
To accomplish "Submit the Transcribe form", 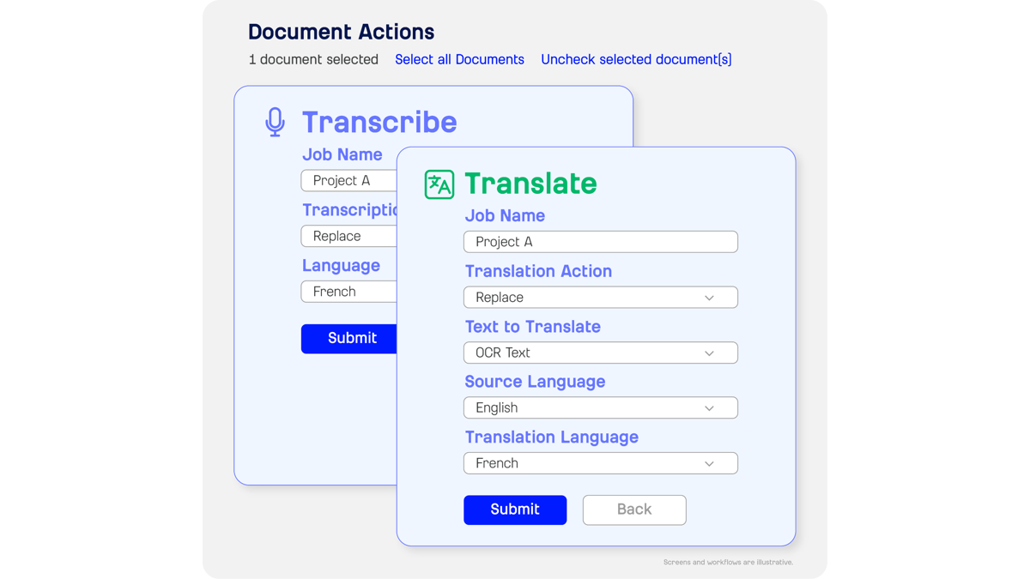I will (348, 339).
